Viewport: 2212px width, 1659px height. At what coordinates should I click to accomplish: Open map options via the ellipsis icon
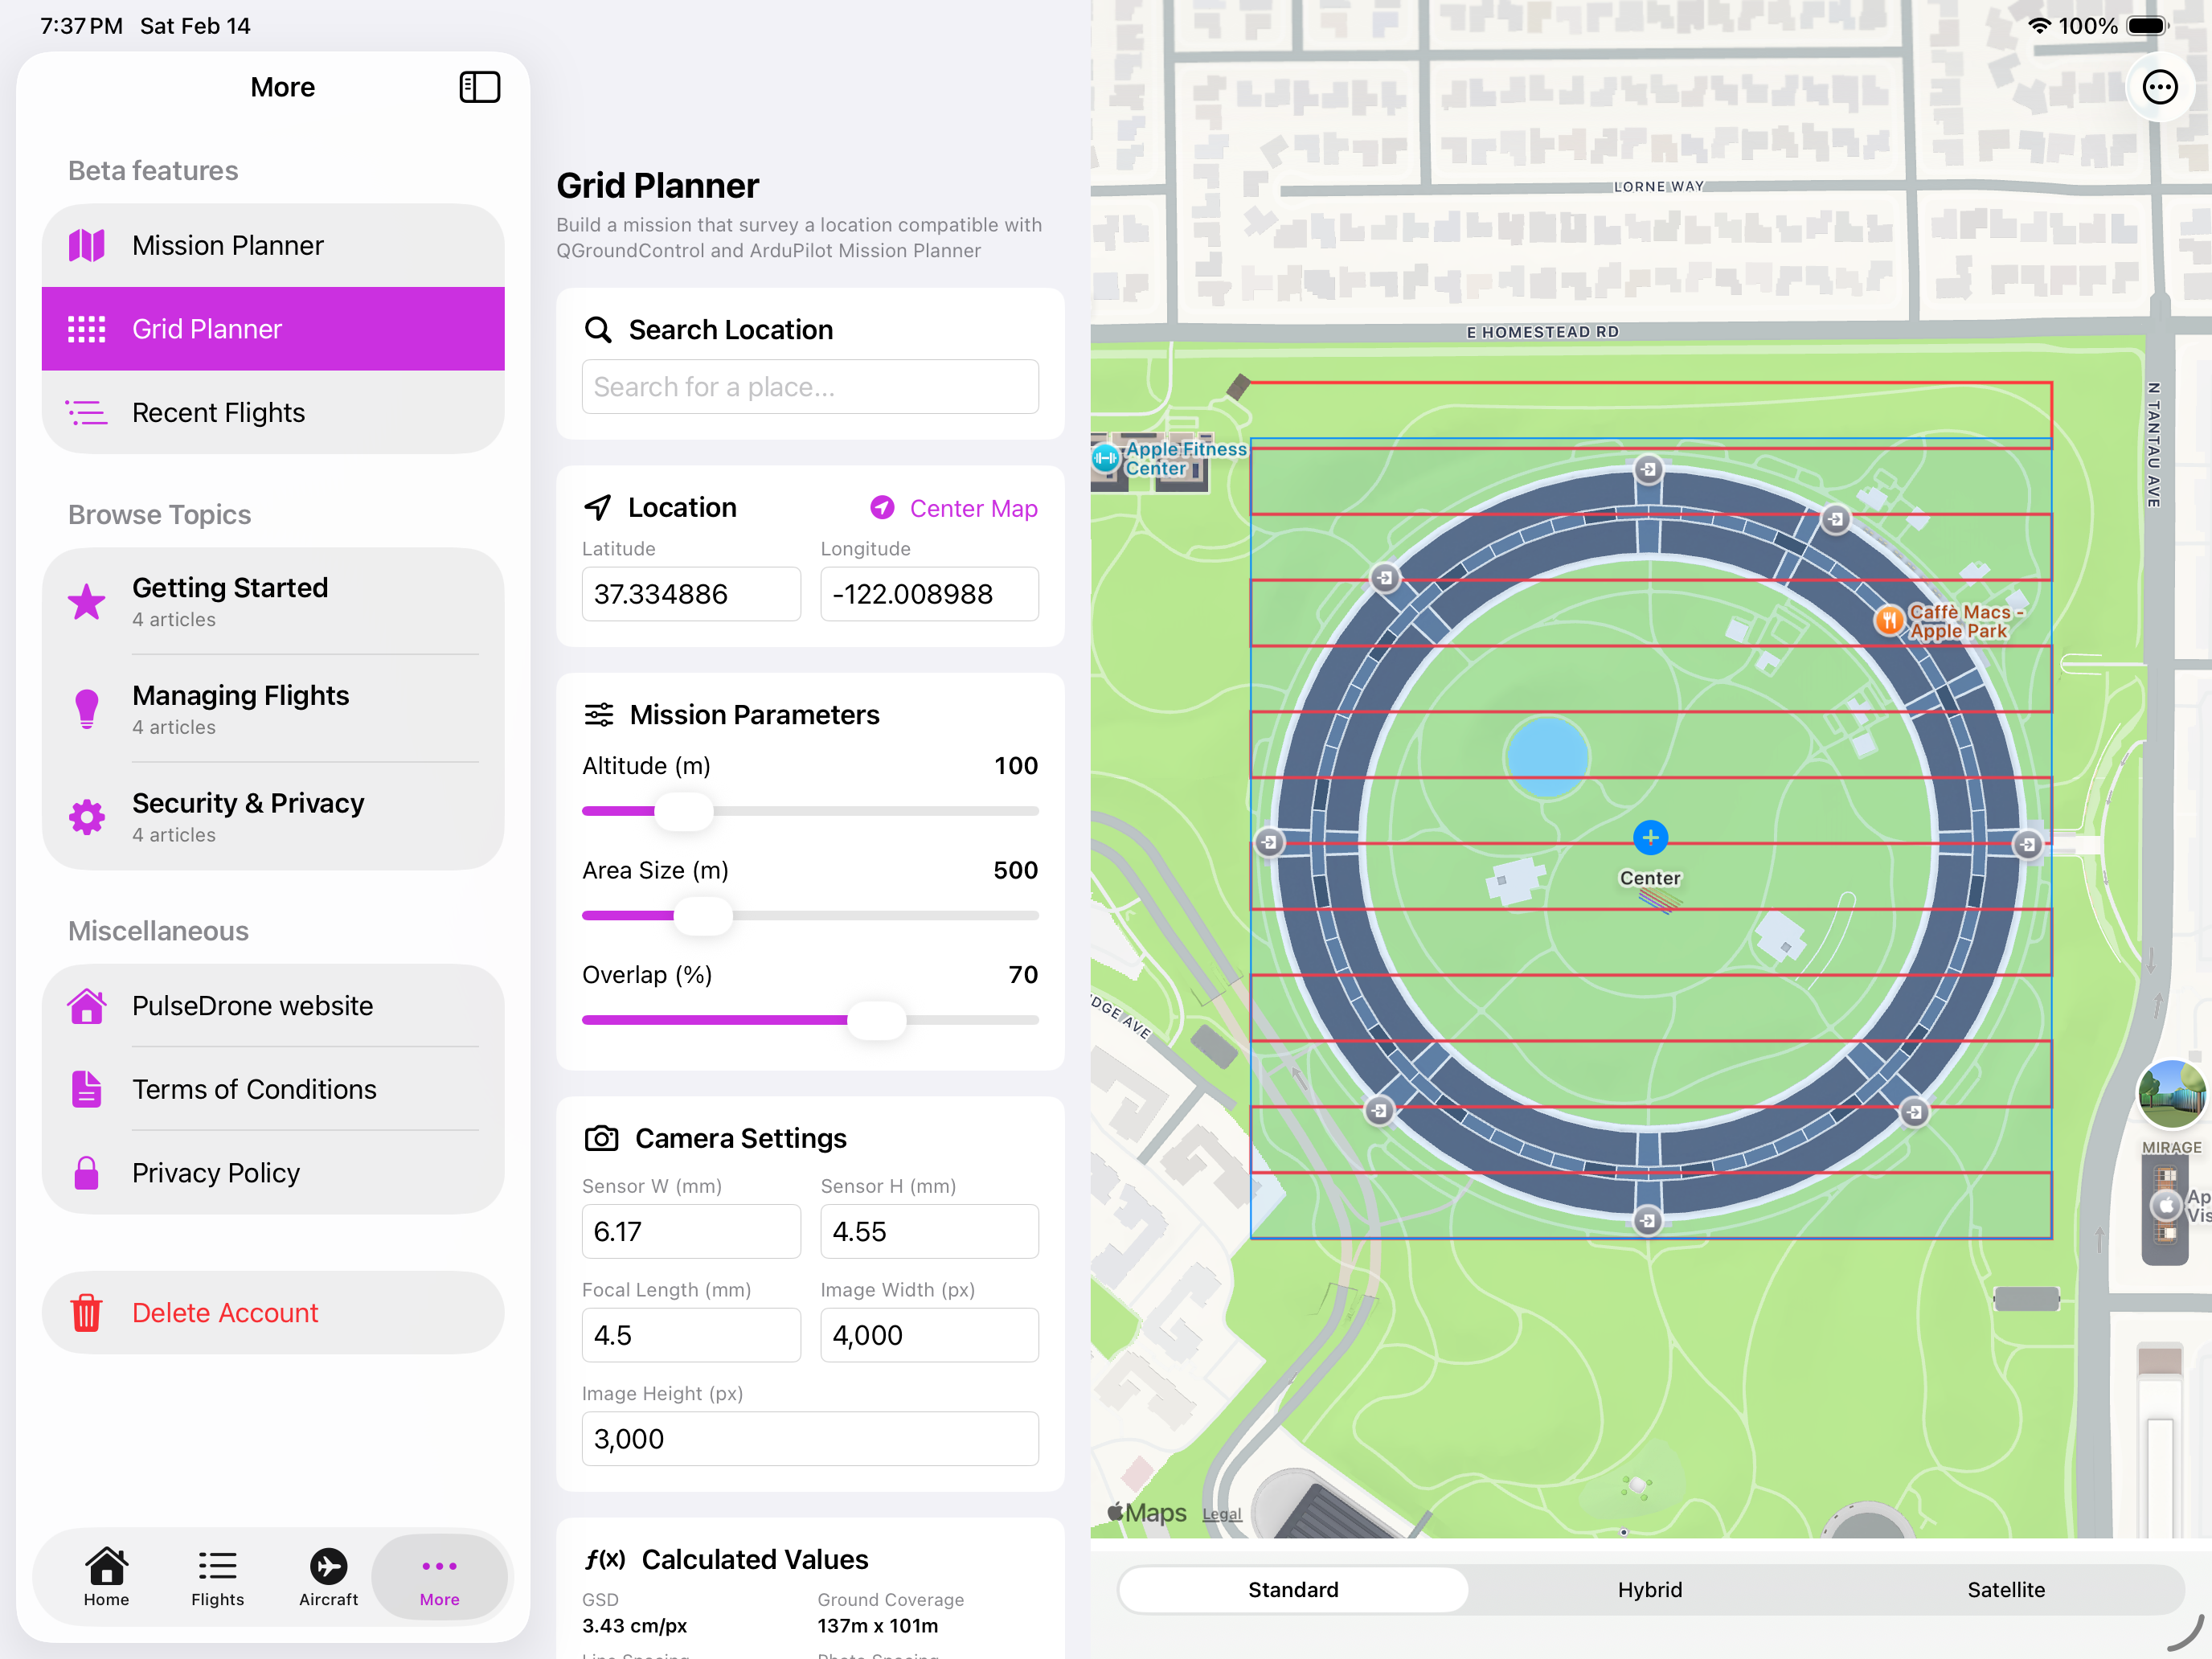coord(2160,87)
